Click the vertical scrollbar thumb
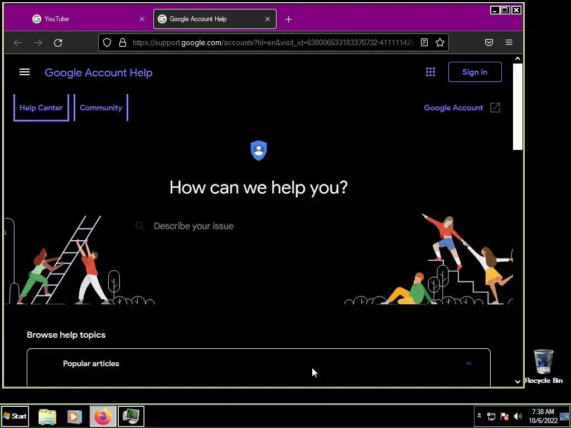571x428 pixels. [x=517, y=106]
